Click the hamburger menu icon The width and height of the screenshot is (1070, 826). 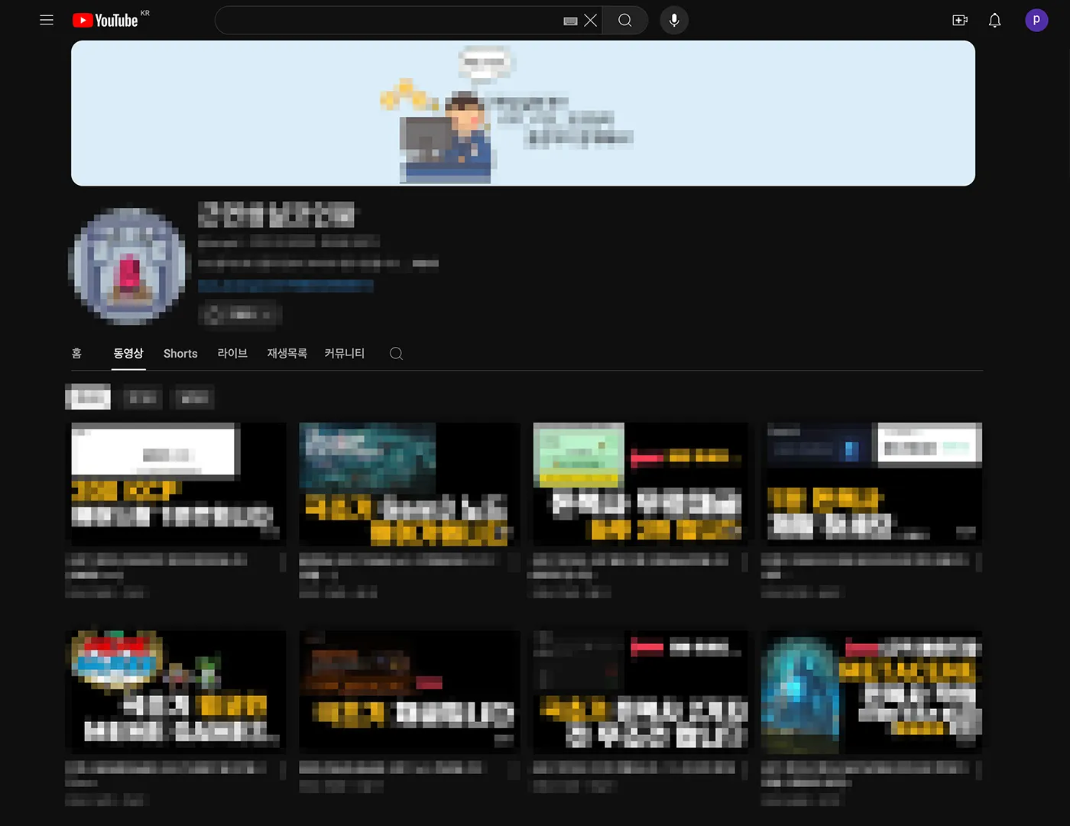click(x=47, y=20)
